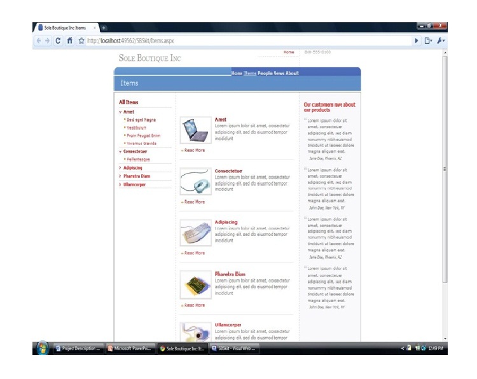Select Vivamus Gravida sub-item

click(x=141, y=143)
